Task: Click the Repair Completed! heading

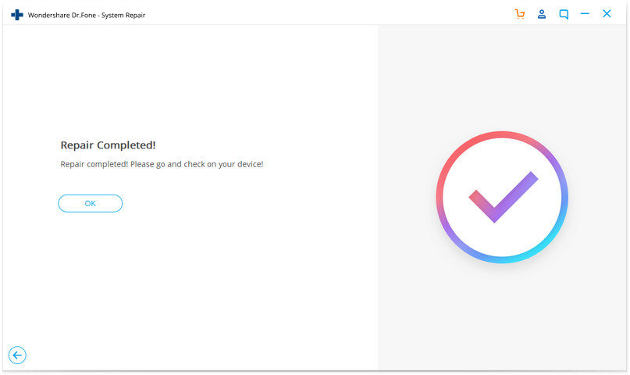Action: (108, 145)
